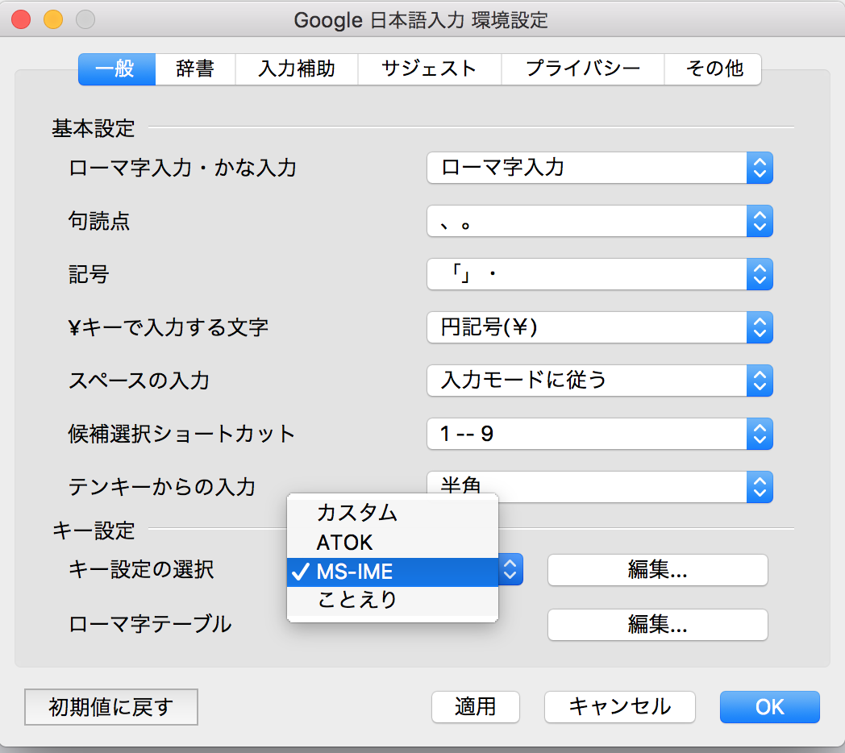Open the 入力補助 tab
Viewport: 845px width, 753px height.
[297, 69]
